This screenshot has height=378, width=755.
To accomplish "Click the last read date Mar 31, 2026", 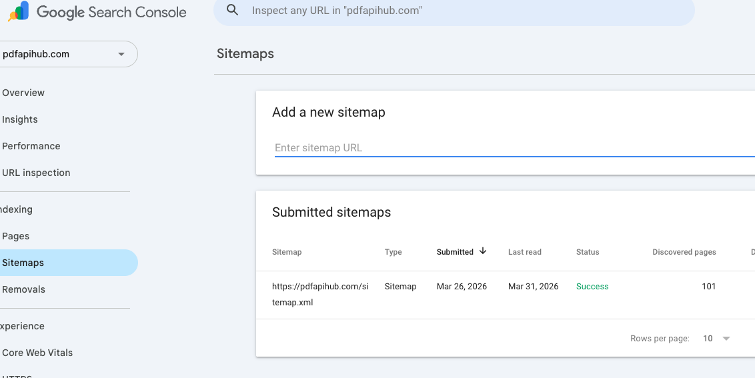I will point(534,287).
